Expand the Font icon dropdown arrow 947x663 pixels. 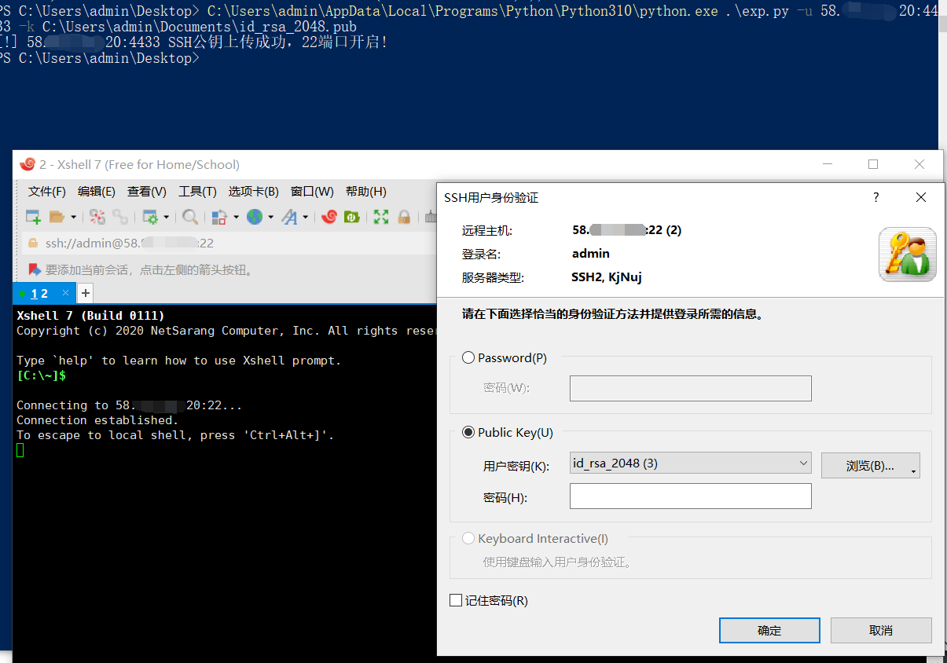click(305, 218)
